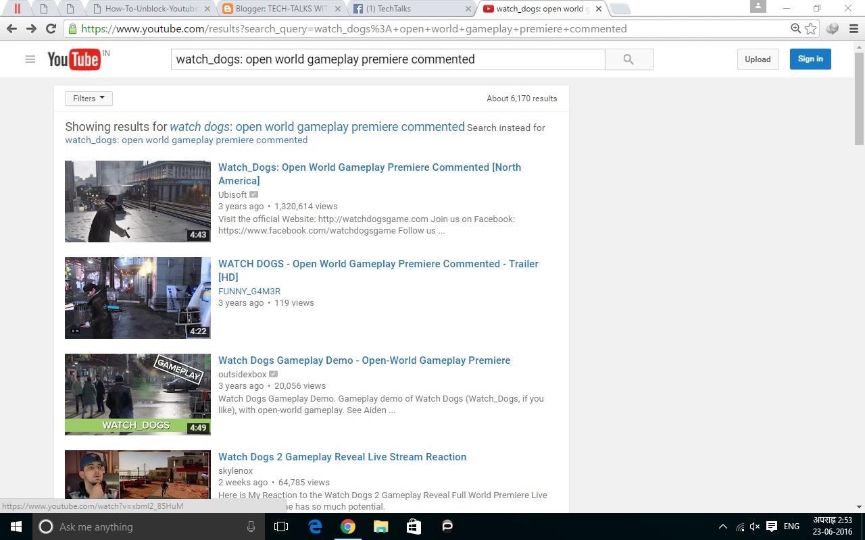Open the Filters dropdown
Image resolution: width=865 pixels, height=540 pixels.
pyautogui.click(x=89, y=99)
